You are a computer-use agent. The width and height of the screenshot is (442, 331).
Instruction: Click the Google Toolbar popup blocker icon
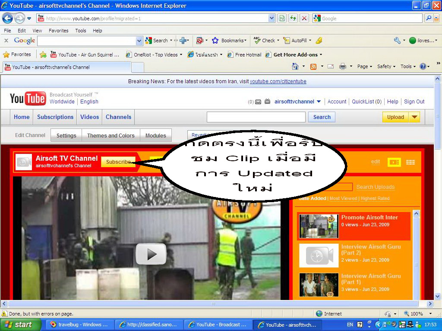click(x=199, y=41)
